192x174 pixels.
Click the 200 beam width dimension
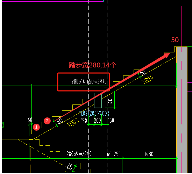click(98, 121)
